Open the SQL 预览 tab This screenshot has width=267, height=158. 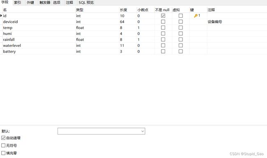pos(86,2)
